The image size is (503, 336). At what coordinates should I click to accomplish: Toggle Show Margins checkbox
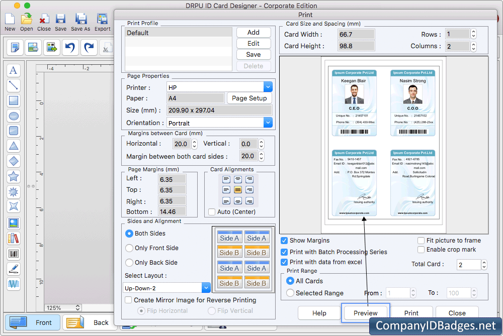point(284,241)
